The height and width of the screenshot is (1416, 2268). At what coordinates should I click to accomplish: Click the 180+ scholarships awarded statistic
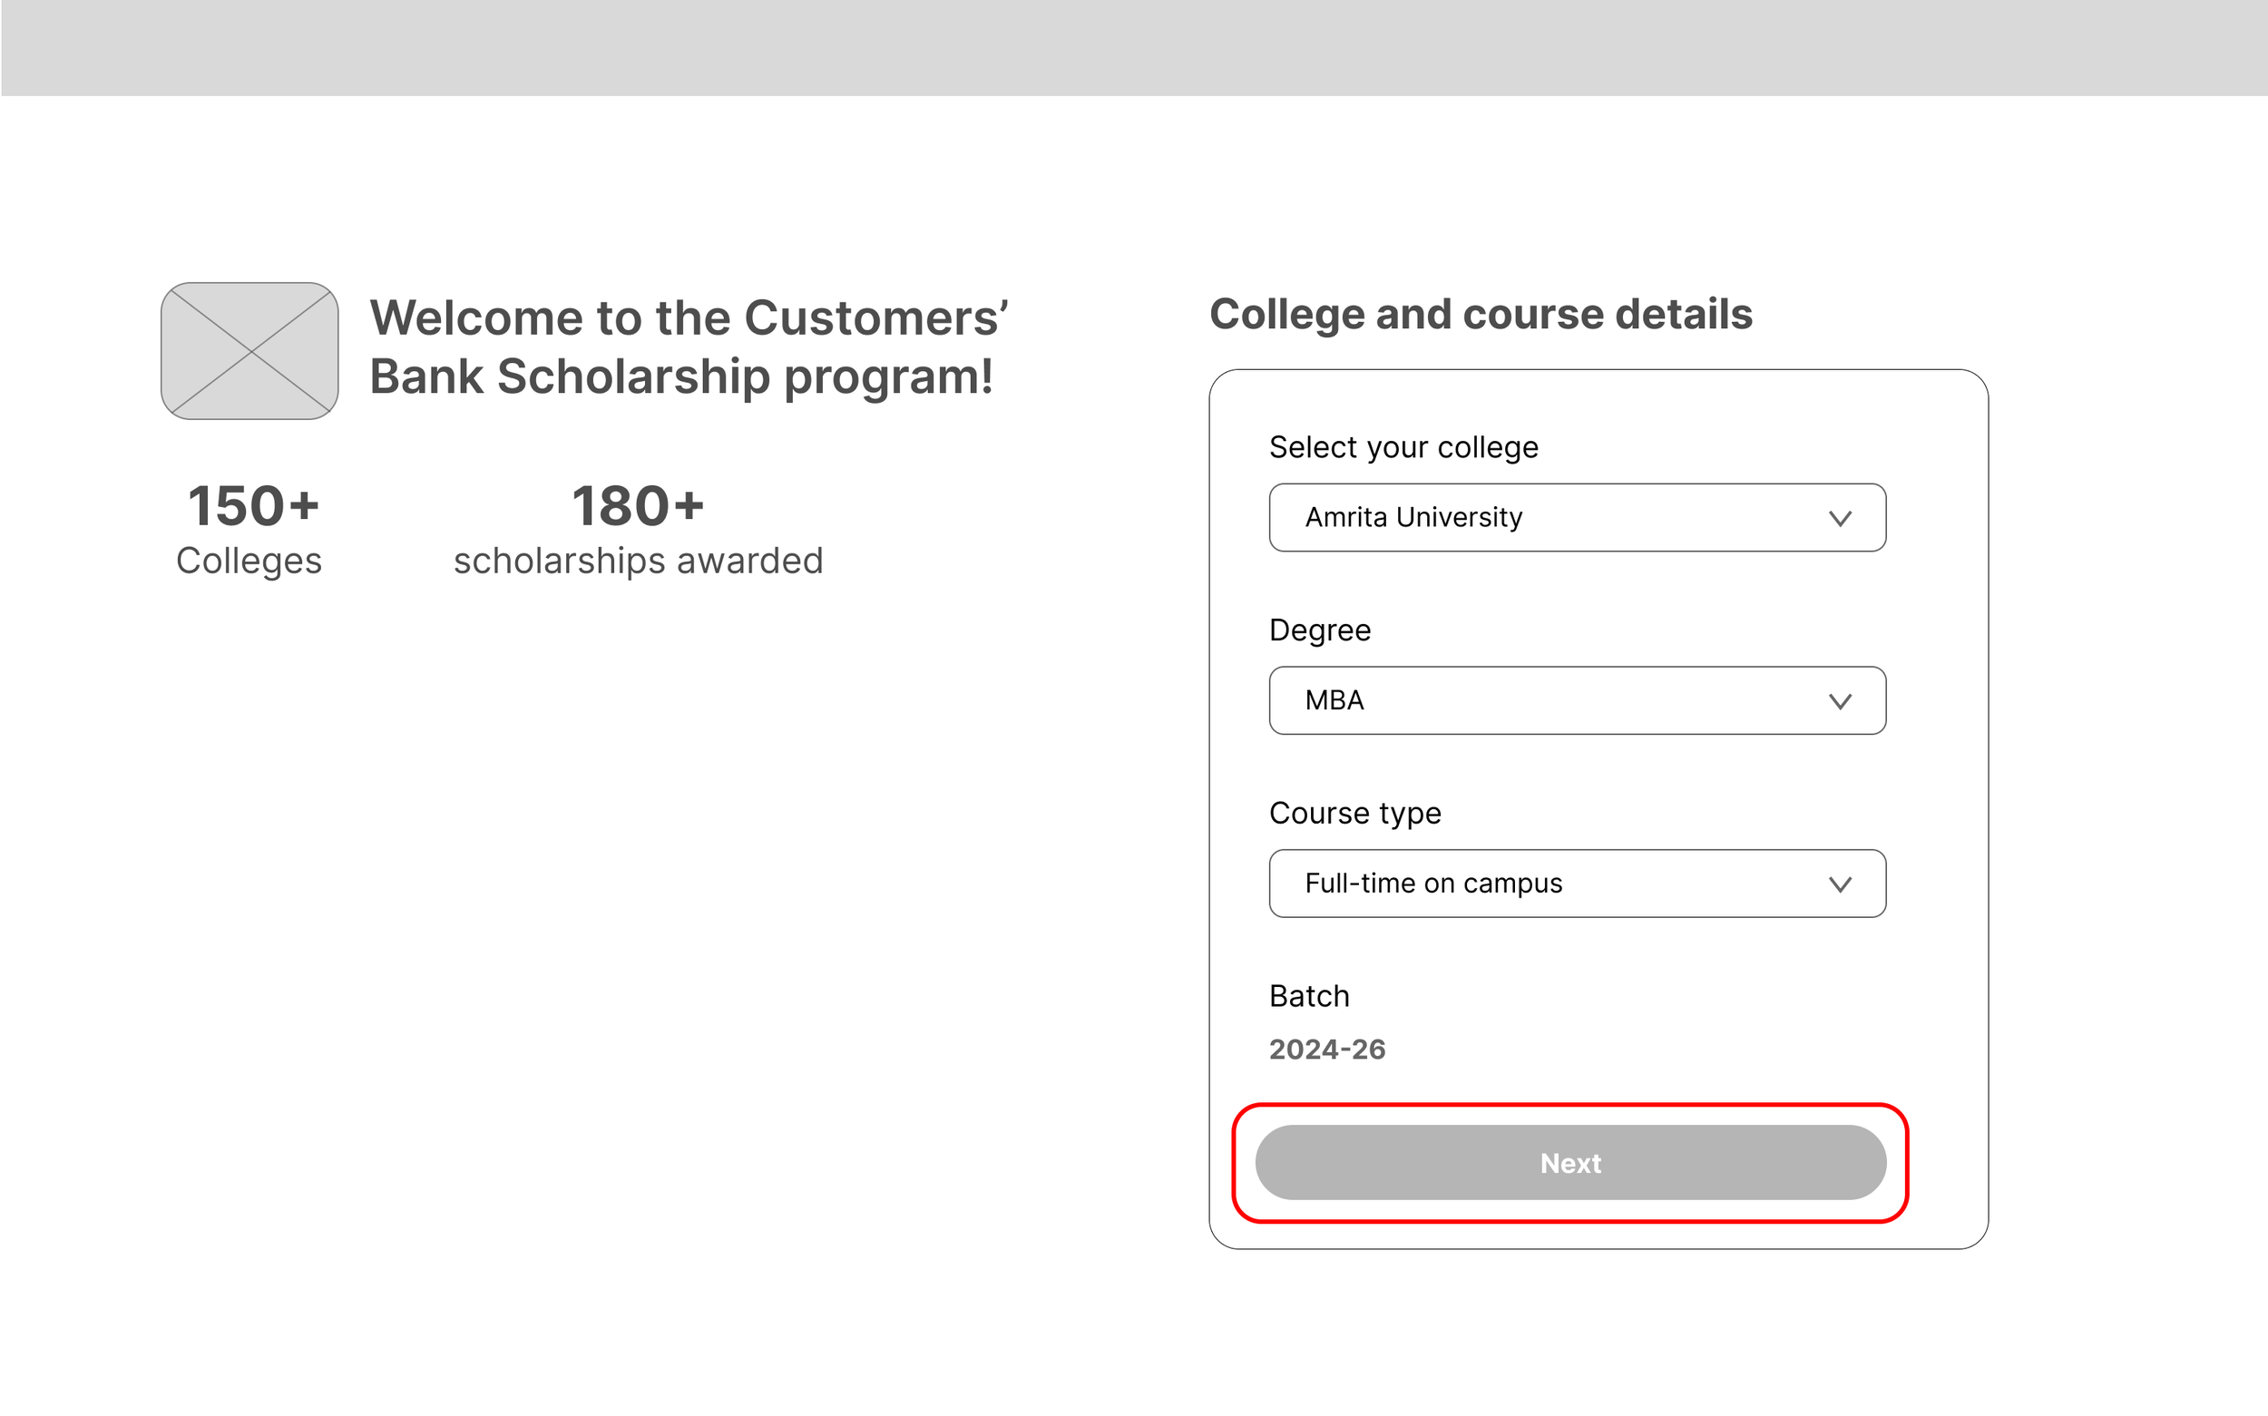coord(638,529)
